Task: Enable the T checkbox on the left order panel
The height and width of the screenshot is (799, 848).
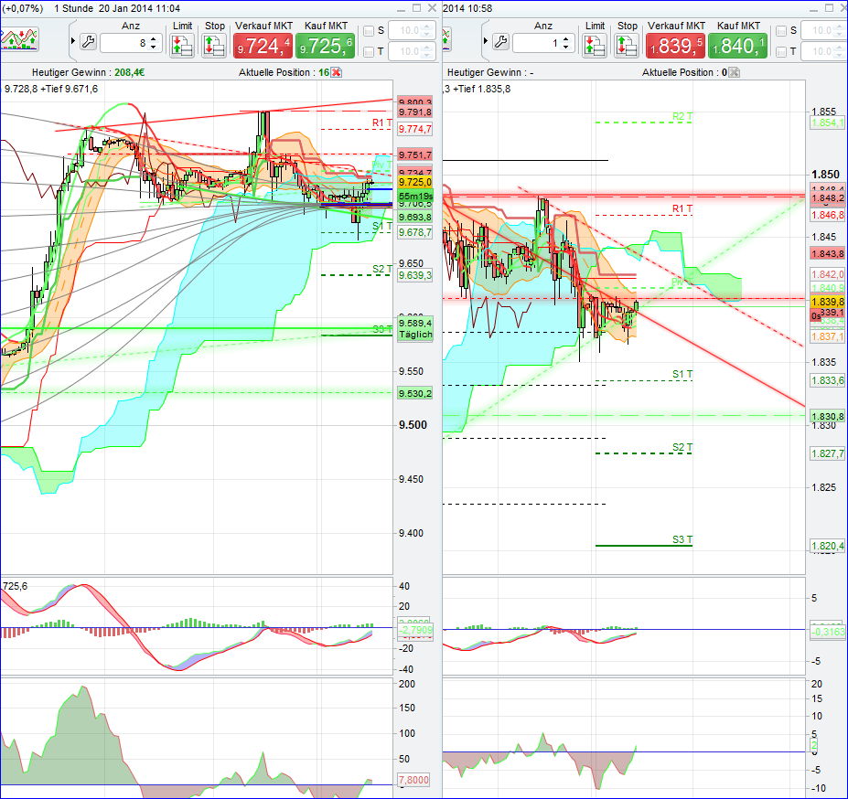Action: tap(368, 50)
